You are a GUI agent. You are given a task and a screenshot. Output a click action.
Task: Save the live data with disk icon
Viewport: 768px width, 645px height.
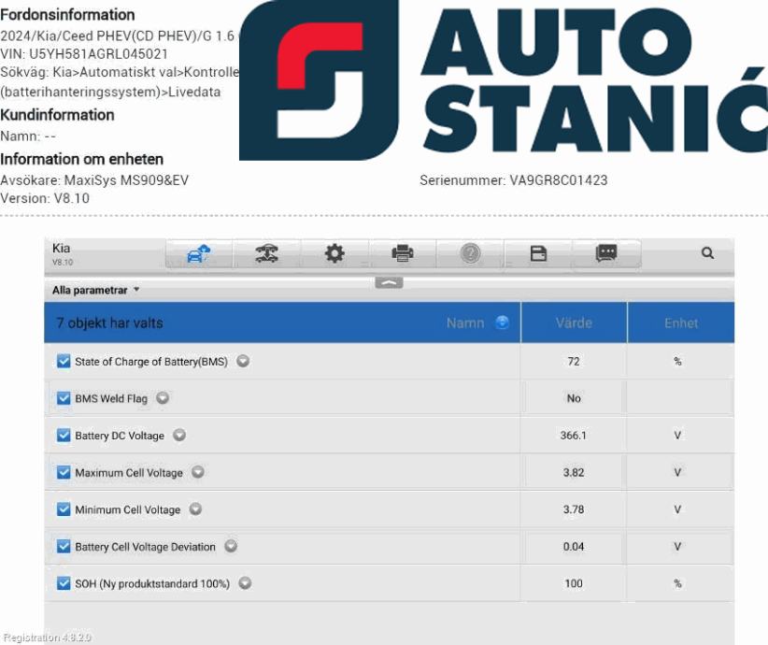pyautogui.click(x=538, y=254)
